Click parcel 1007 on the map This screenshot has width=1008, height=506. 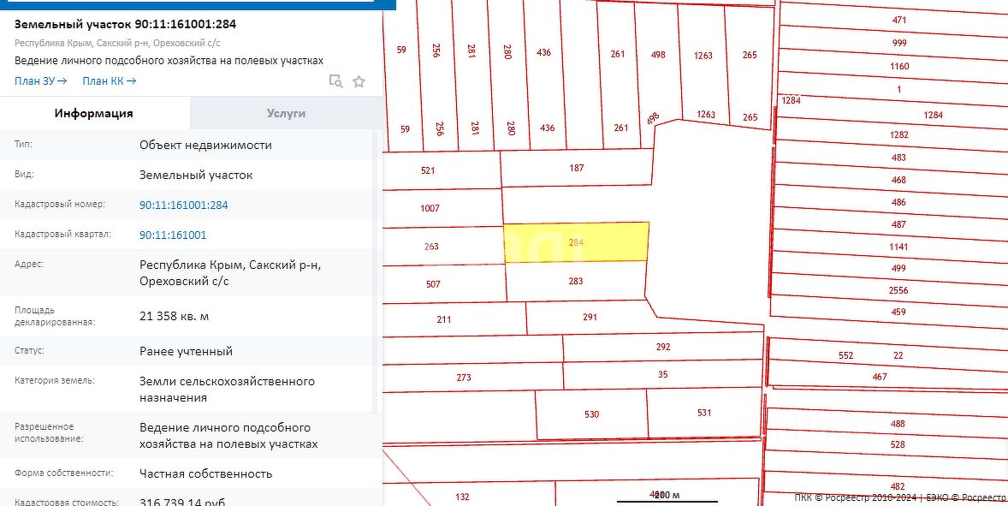click(x=430, y=208)
